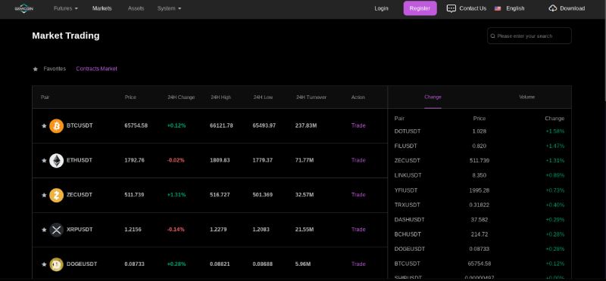Click the Ethereum coin icon for ETHUSDT

[x=56, y=160]
